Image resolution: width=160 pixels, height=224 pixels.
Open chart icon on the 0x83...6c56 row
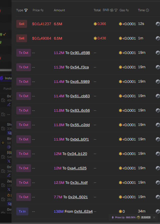coord(158,110)
